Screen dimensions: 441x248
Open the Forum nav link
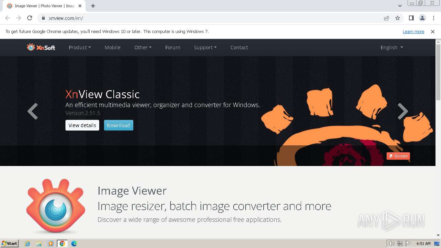173,48
